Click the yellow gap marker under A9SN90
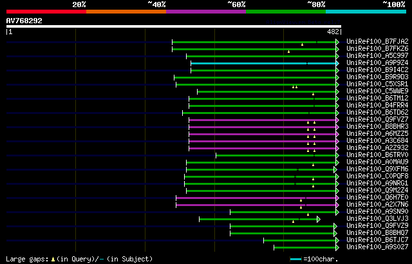This screenshot has height=264, width=412. pyautogui.click(x=308, y=214)
